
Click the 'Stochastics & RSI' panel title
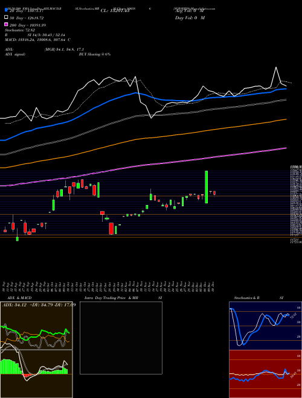pyautogui.click(x=259, y=298)
